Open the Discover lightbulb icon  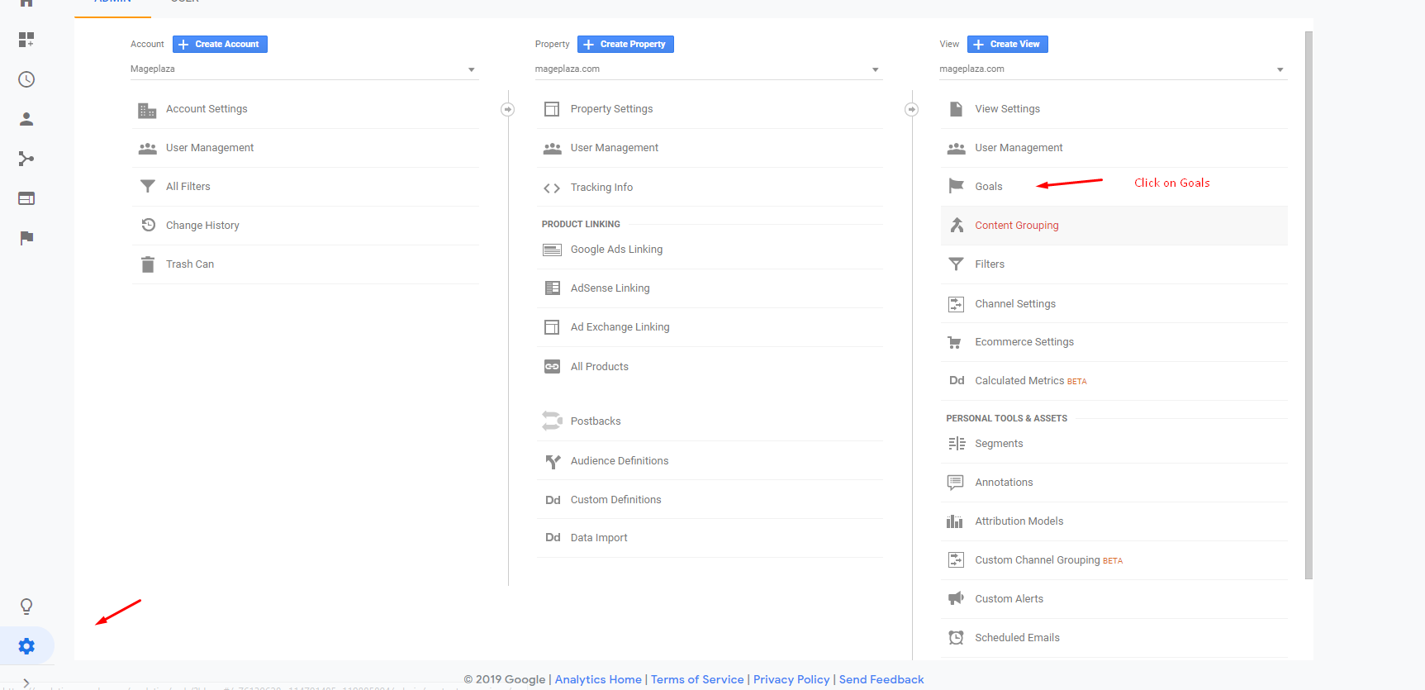26,607
